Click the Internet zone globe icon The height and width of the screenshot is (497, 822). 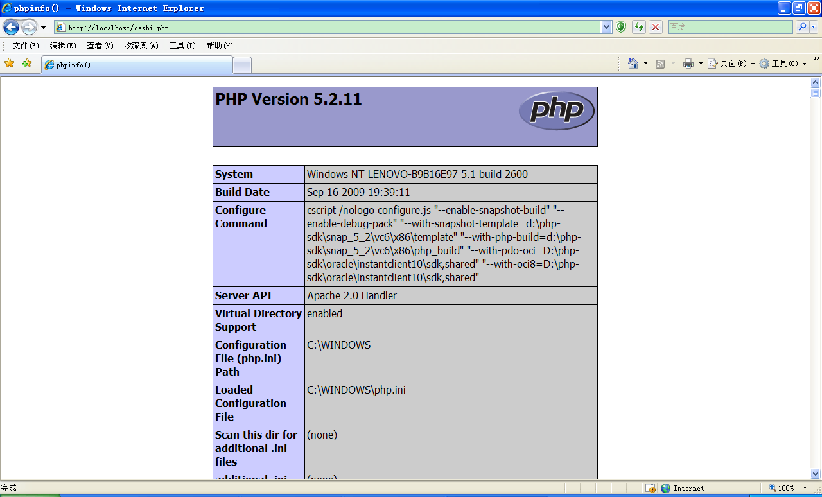click(x=666, y=488)
